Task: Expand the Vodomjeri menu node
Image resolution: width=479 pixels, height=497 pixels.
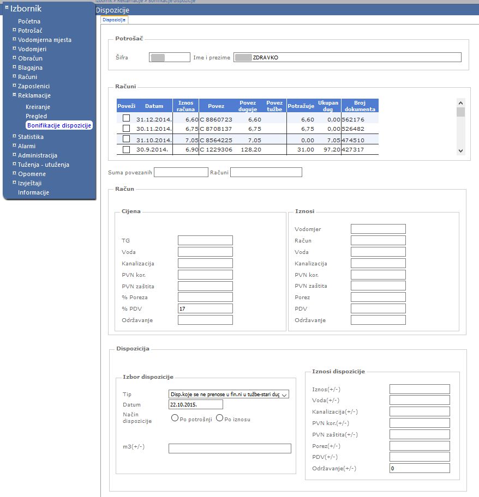Action: 14,48
